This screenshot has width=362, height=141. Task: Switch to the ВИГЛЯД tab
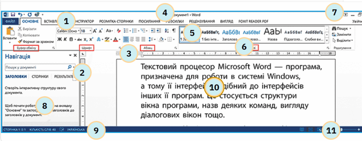226,22
